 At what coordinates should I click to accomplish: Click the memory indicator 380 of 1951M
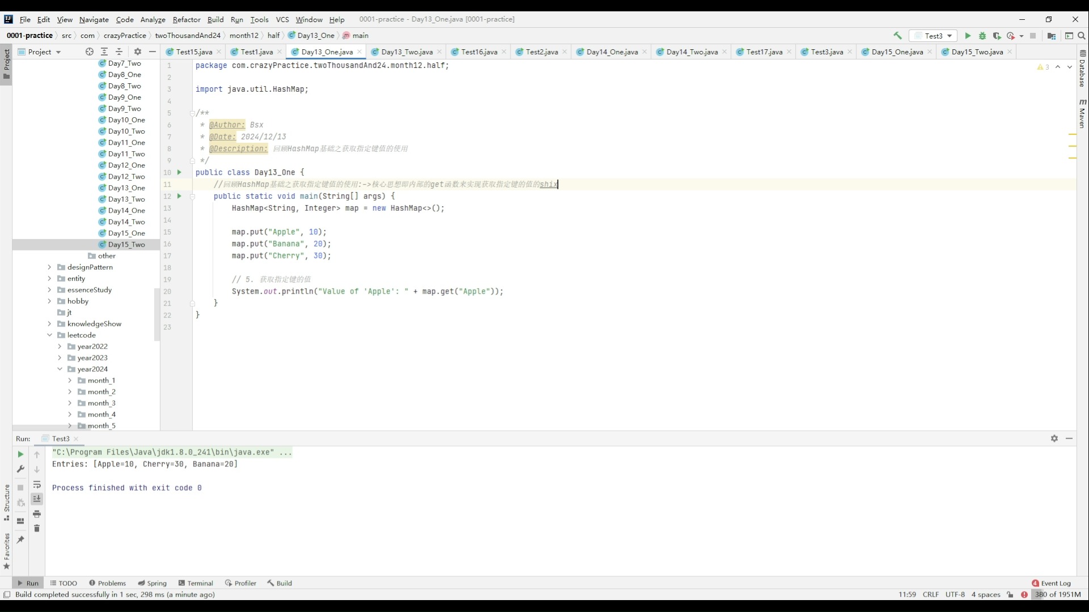coord(1058,594)
